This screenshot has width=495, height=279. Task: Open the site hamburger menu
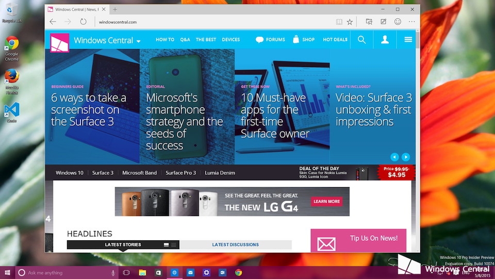(x=408, y=39)
